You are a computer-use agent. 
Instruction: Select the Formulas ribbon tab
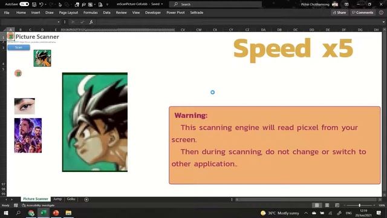click(x=90, y=13)
